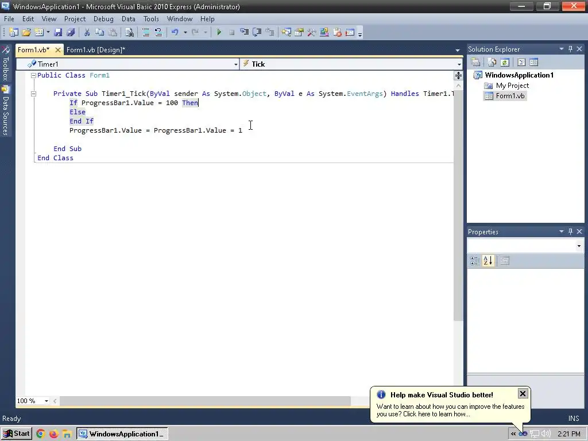Screen dimensions: 588x441
Task: Open the Add New Item dropdown arrow
Action: [48, 33]
